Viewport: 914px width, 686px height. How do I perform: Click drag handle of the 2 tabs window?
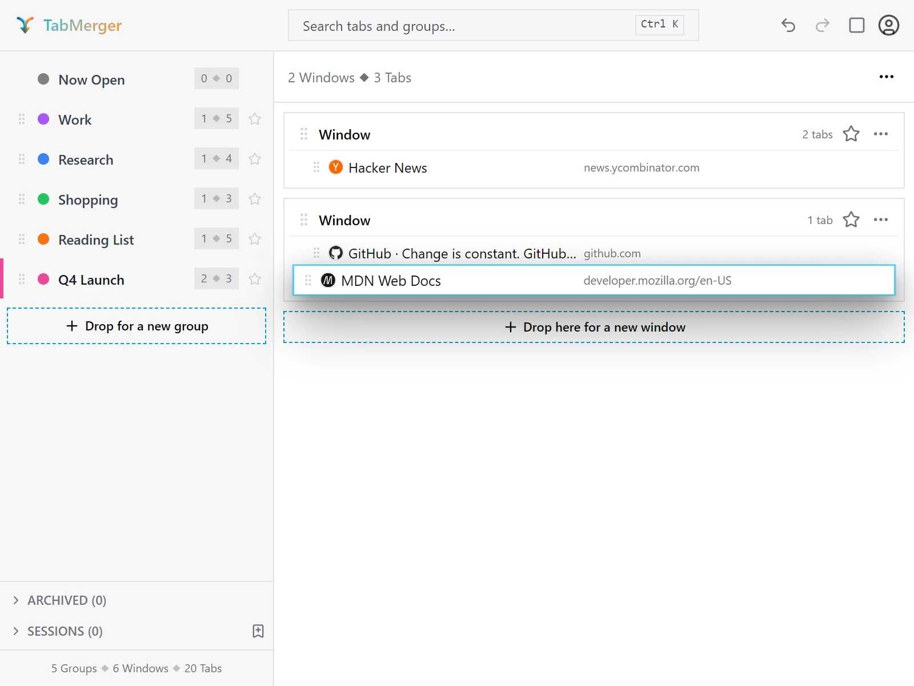(304, 134)
